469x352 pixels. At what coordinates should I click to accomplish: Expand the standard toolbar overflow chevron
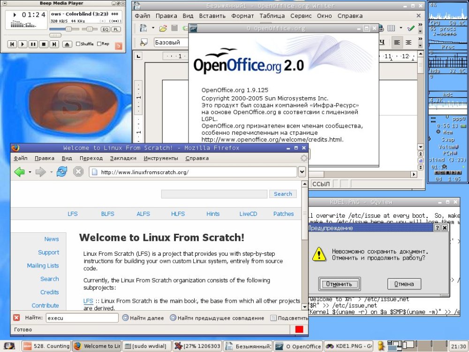click(x=420, y=24)
